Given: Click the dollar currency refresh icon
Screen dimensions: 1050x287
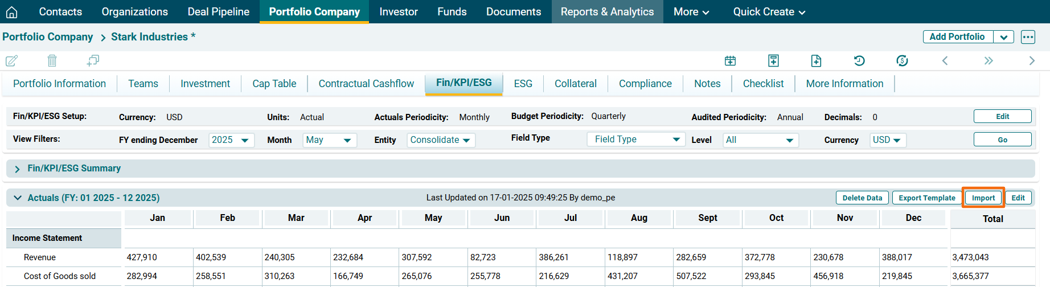Looking at the screenshot, I should 902,60.
